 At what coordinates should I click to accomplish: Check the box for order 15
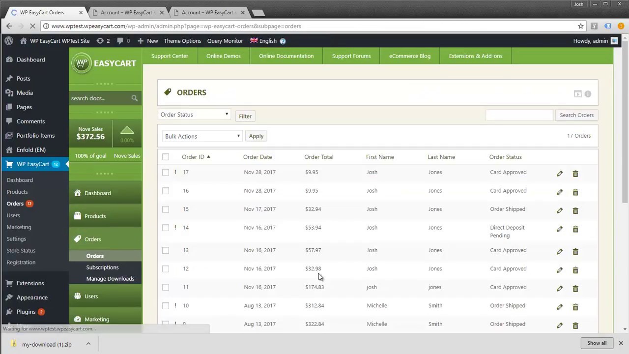point(166,209)
